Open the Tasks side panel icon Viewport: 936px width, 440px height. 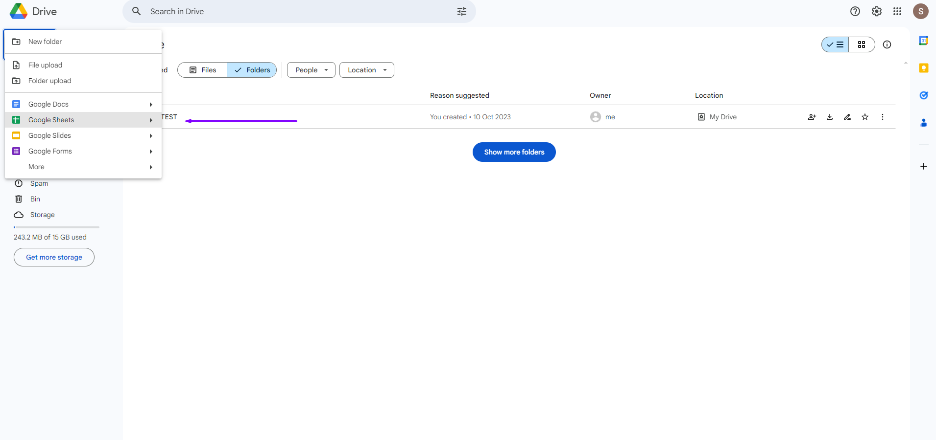point(924,95)
